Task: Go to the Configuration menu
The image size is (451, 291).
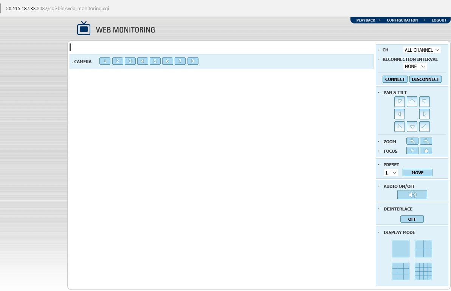Action: click(x=402, y=20)
